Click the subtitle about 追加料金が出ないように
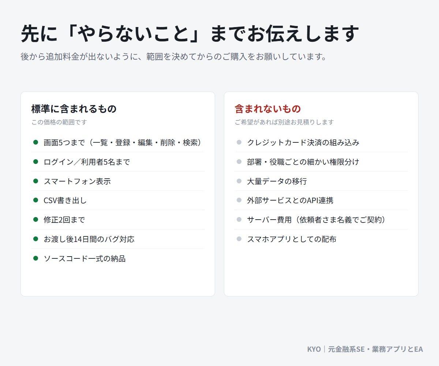 [x=173, y=57]
